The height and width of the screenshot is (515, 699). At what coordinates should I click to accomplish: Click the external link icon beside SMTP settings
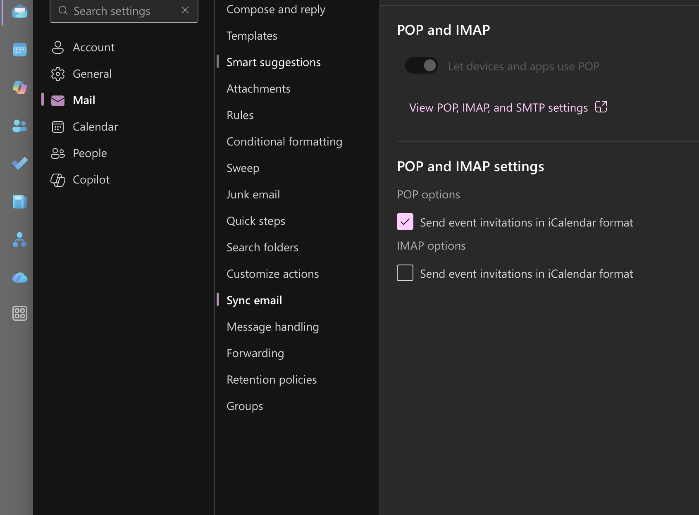point(601,107)
